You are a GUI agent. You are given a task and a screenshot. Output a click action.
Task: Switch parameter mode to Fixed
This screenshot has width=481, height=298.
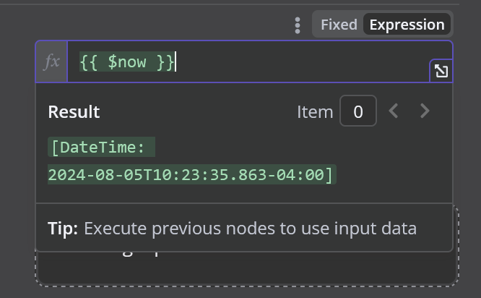coord(339,25)
